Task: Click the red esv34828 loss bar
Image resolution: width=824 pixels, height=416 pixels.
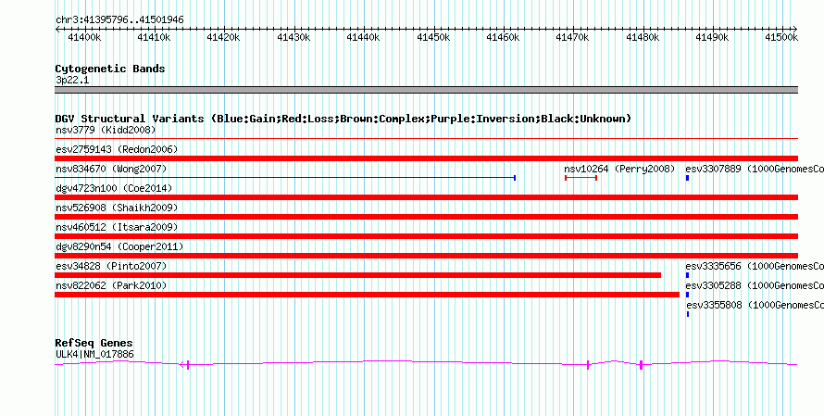Action: pyautogui.click(x=358, y=275)
